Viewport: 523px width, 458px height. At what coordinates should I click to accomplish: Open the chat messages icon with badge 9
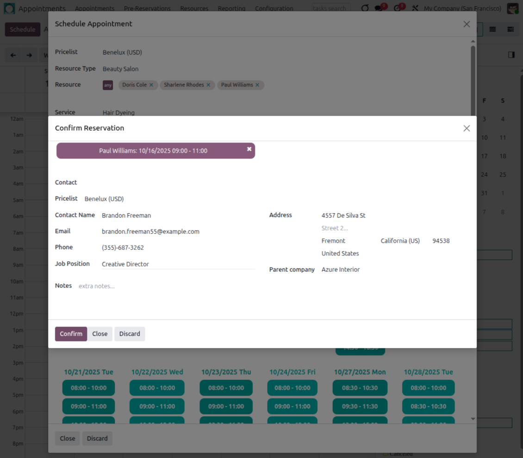tap(379, 8)
